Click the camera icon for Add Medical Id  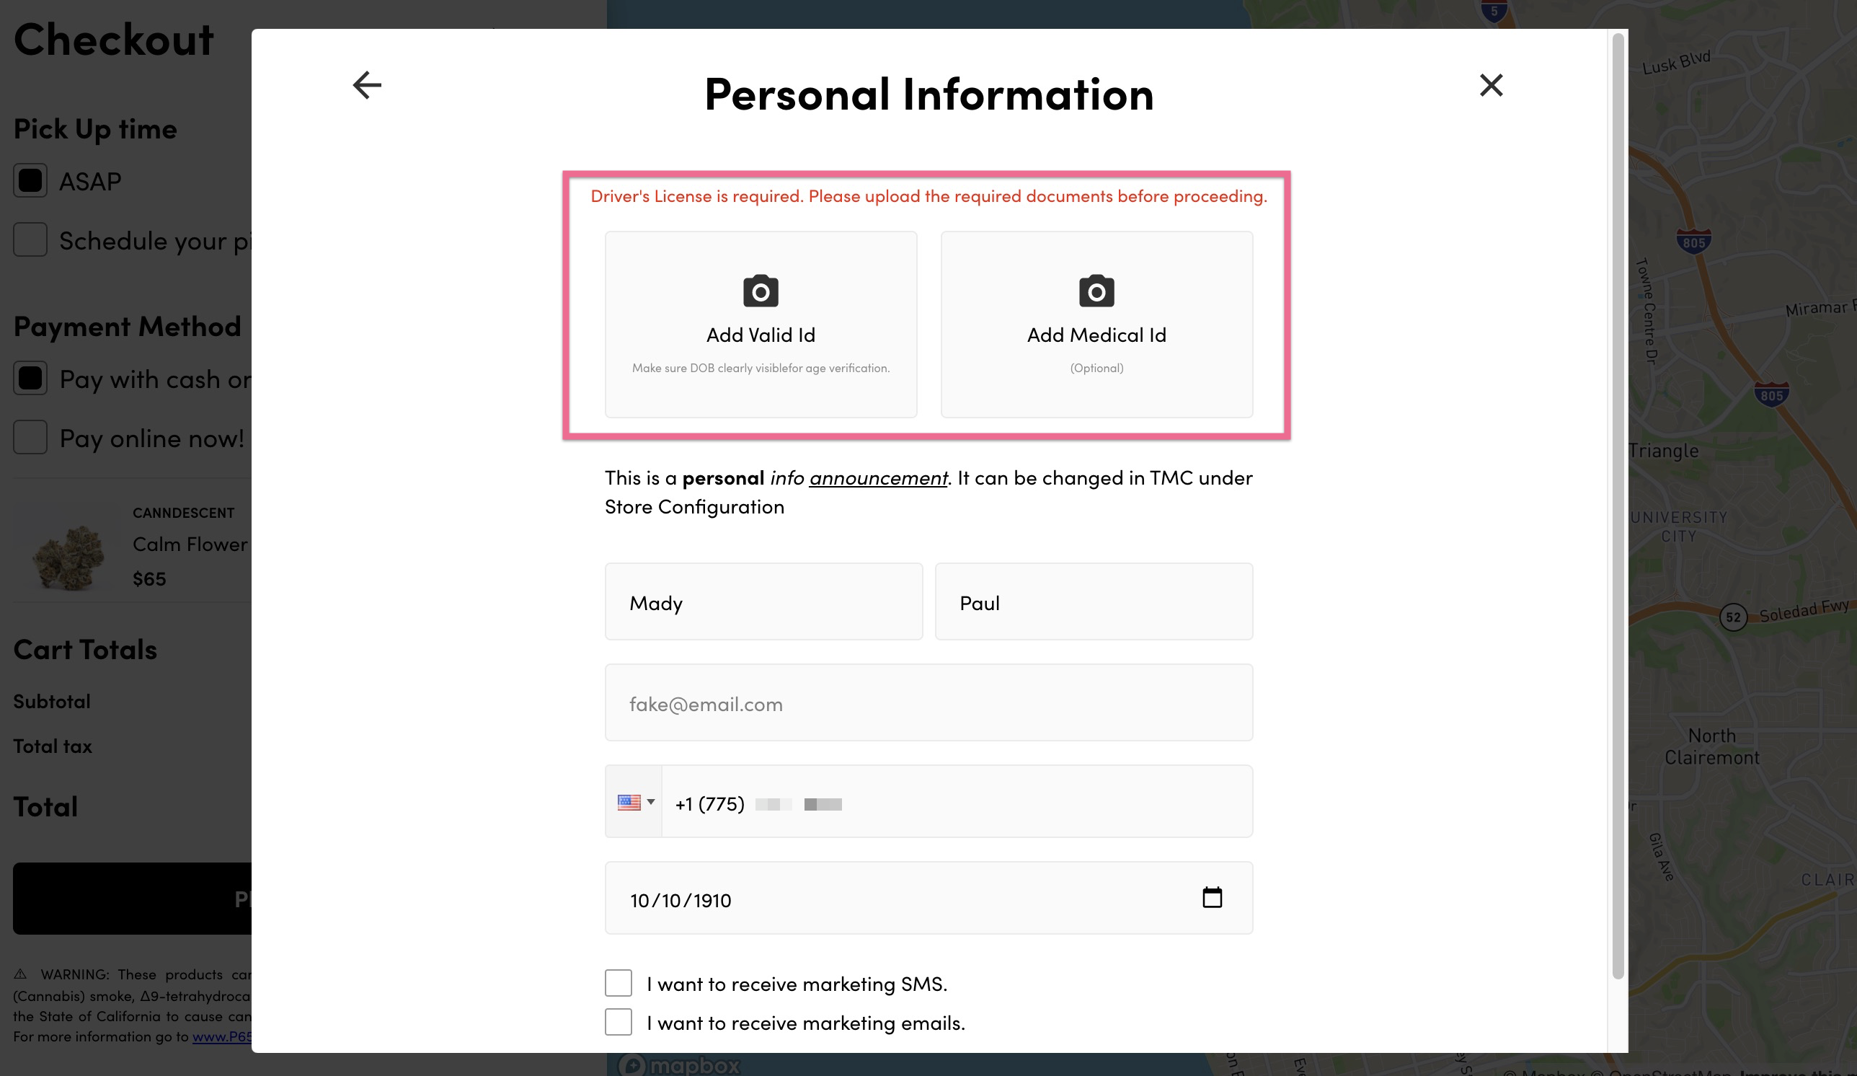click(1096, 291)
